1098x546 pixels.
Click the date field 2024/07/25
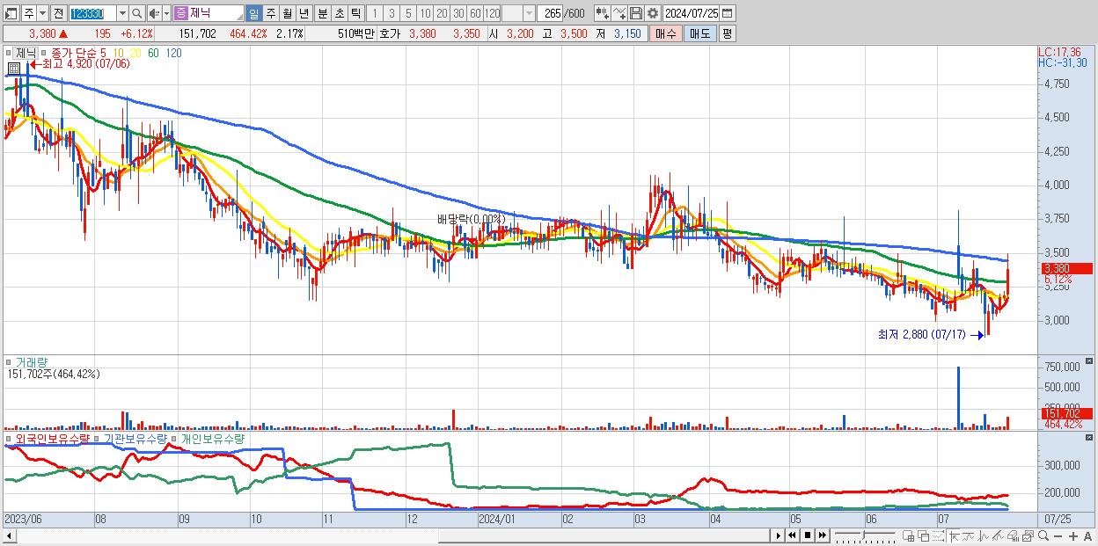click(x=691, y=13)
